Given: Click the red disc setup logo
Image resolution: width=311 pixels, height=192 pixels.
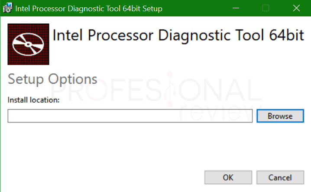Looking at the screenshot, I should 28,44.
